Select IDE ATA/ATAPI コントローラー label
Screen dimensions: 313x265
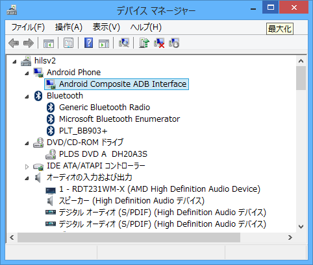(x=96, y=166)
